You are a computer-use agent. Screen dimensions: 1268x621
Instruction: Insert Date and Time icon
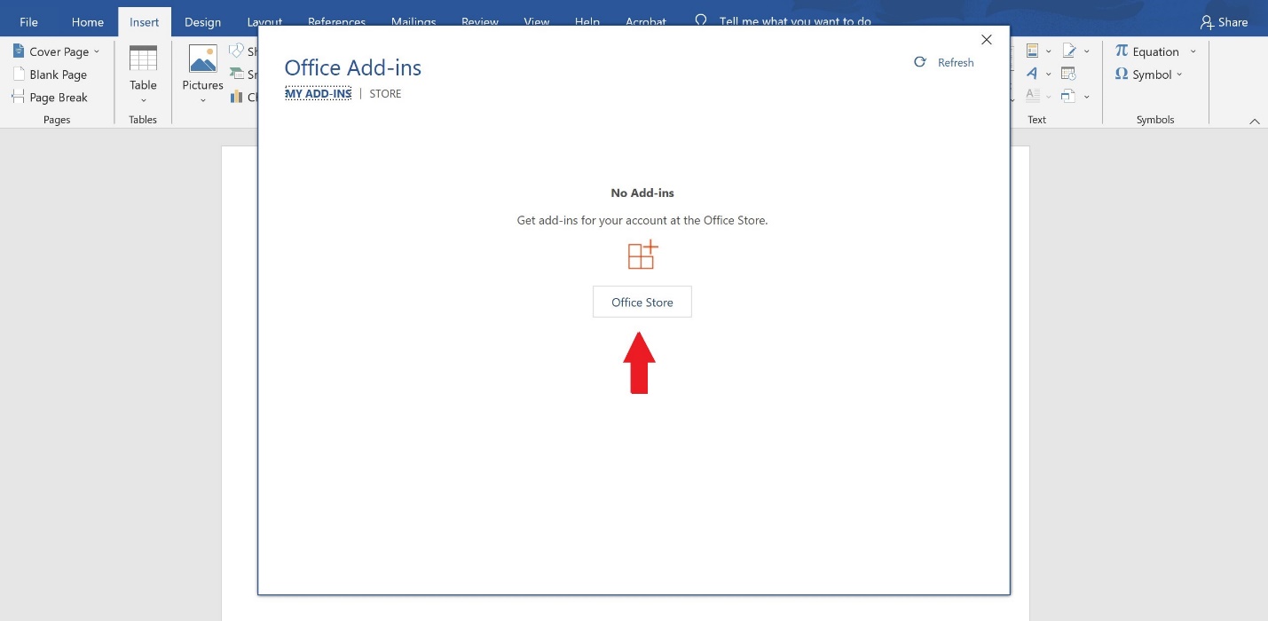pos(1068,74)
